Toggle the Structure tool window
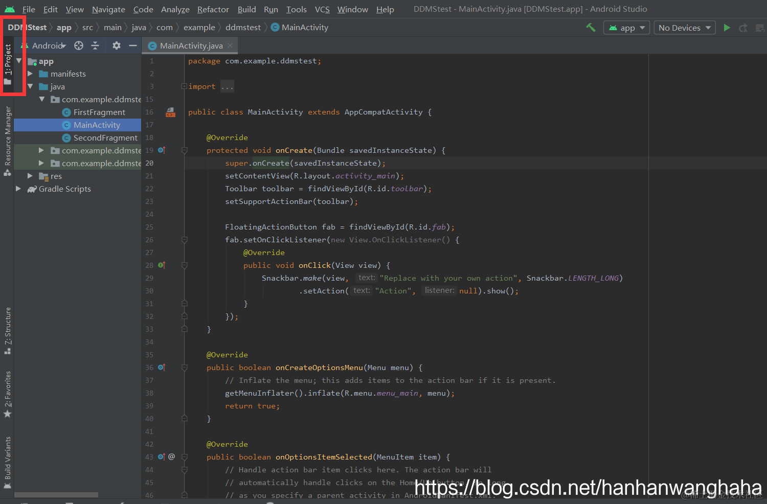Screen dimensions: 767x504 [x=8, y=331]
